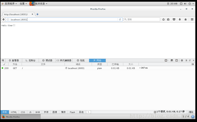Viewport: 197px width, 122px height.
Task: Close the localhost:18001 tab
Action: [x=32, y=14]
